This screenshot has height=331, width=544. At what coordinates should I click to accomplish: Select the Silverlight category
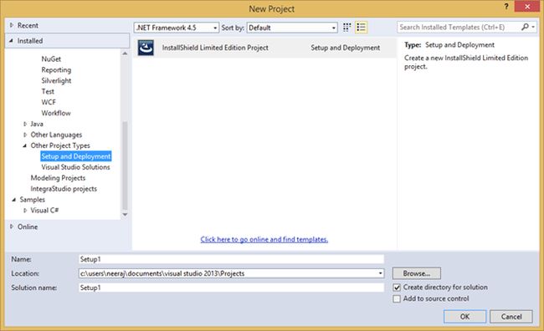(x=56, y=80)
